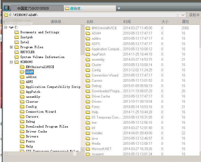
Task: Select the Fonts folder in tree
Action: click(30, 141)
